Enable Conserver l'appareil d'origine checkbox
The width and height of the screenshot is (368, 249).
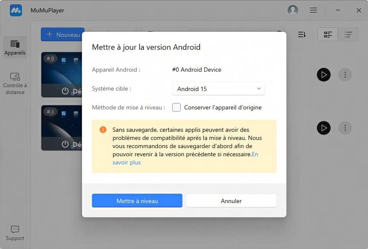point(176,107)
